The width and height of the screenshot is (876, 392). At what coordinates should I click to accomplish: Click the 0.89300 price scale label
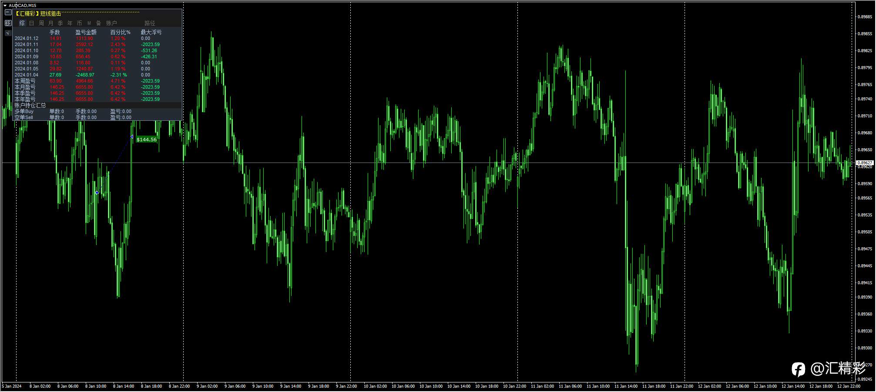tap(865, 348)
